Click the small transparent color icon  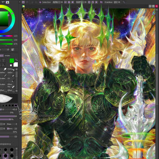[11, 65]
